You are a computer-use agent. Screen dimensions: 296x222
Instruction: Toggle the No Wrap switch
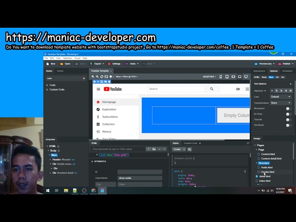tap(288, 114)
